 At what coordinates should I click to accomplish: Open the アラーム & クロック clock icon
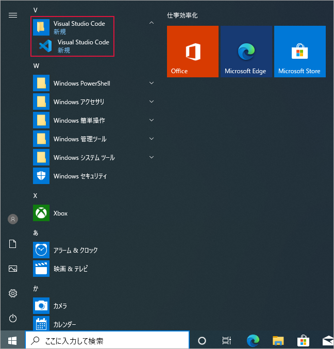(41, 250)
